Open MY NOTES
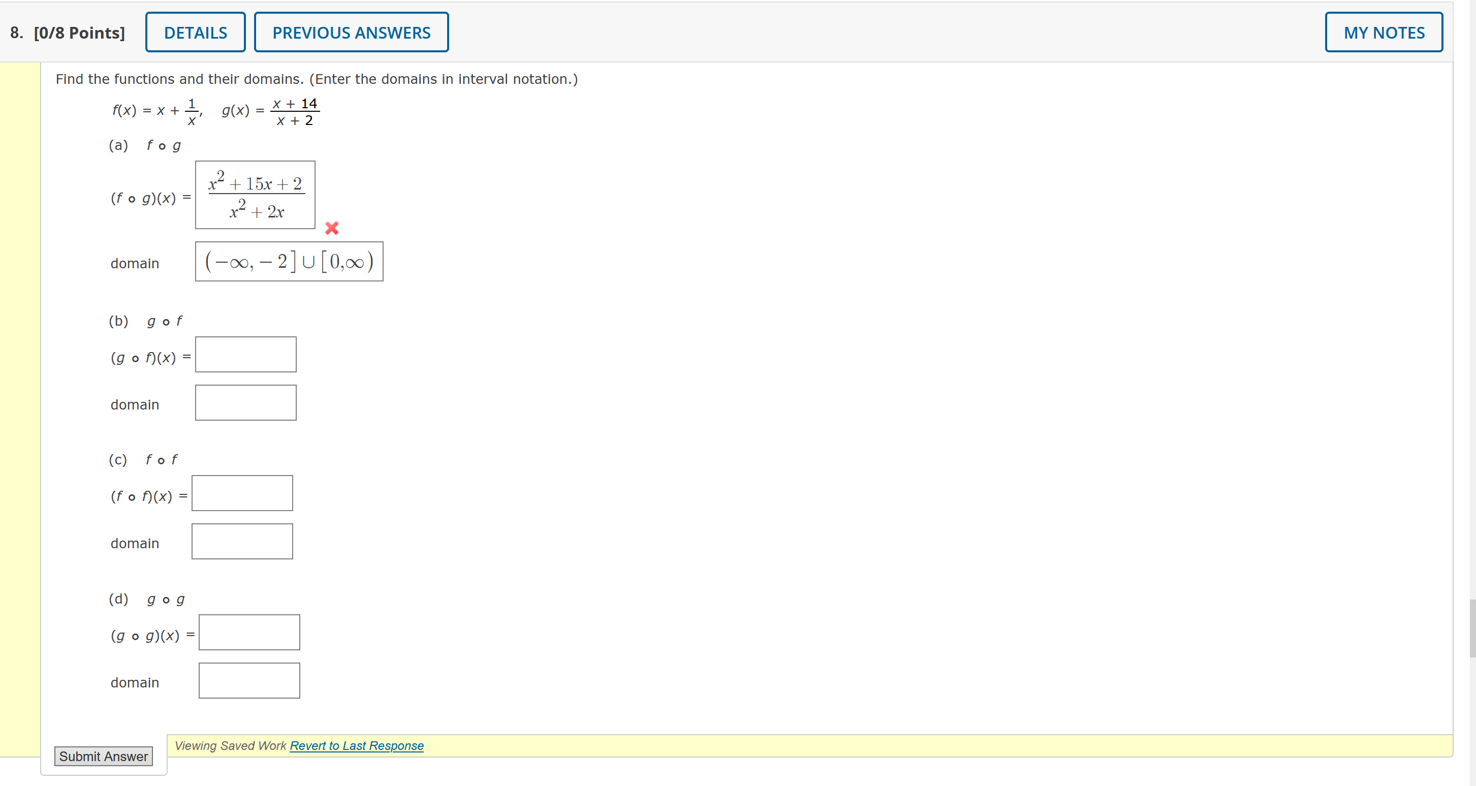1476x786 pixels. click(x=1383, y=33)
